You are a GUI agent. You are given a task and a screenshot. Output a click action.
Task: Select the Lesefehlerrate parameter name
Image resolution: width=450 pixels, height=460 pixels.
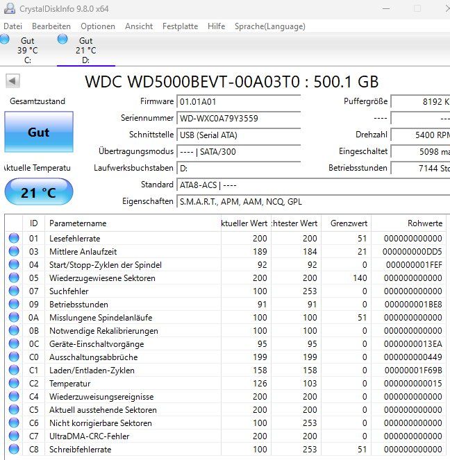74,239
